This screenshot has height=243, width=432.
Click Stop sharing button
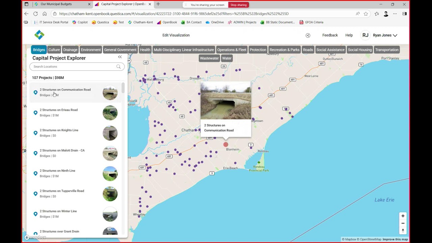[x=239, y=5]
